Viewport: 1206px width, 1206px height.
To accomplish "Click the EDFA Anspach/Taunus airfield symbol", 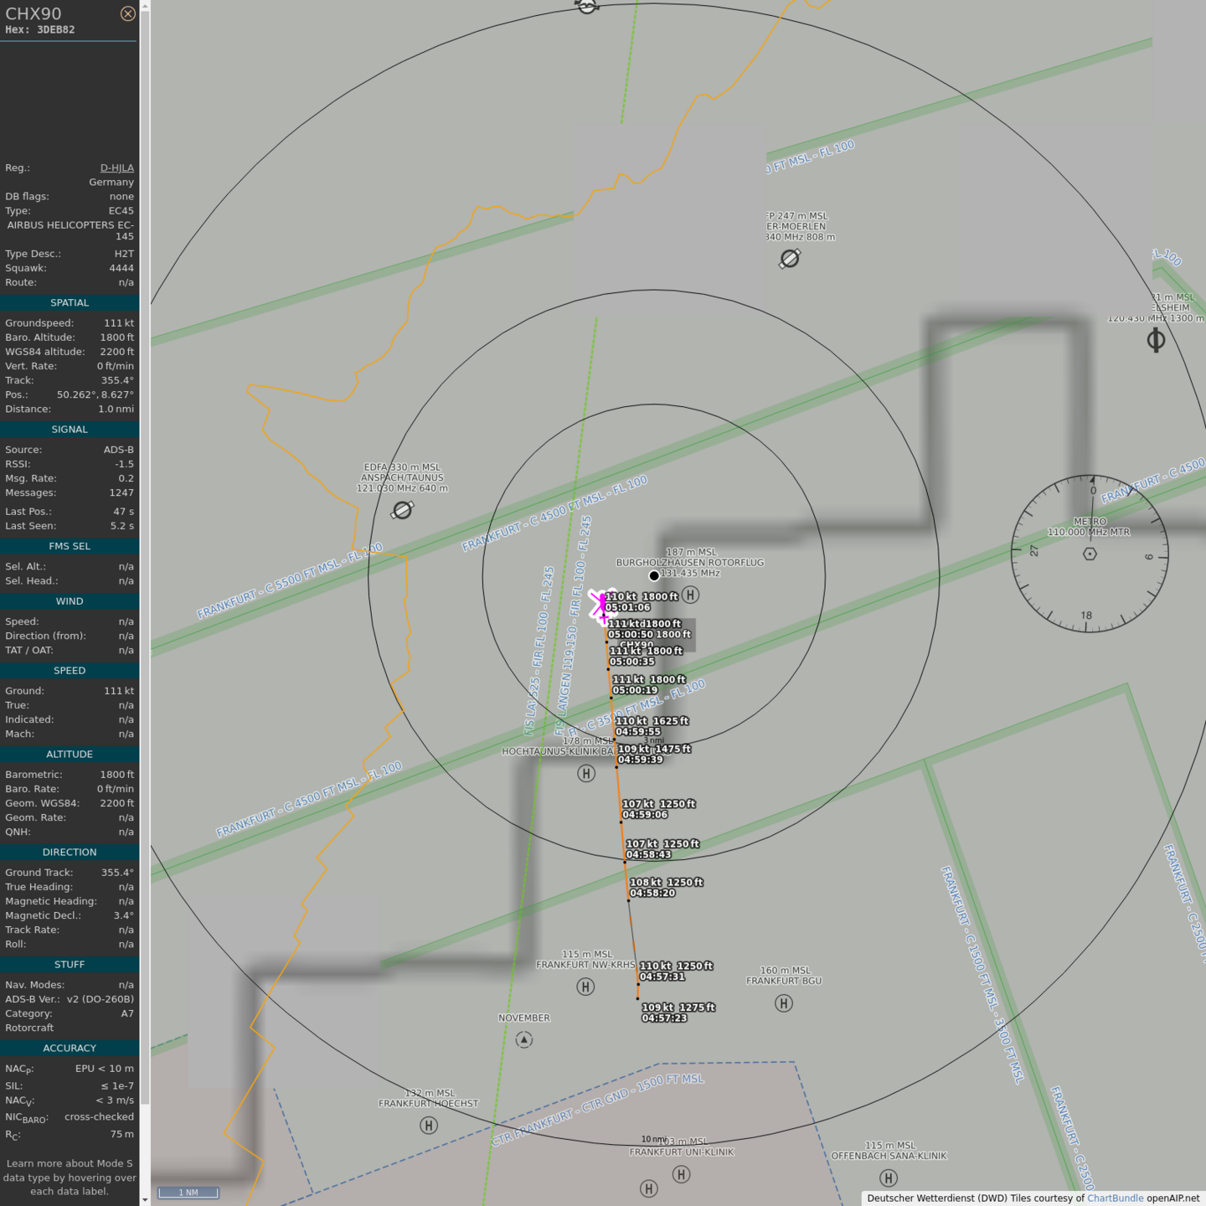I will pyautogui.click(x=403, y=509).
